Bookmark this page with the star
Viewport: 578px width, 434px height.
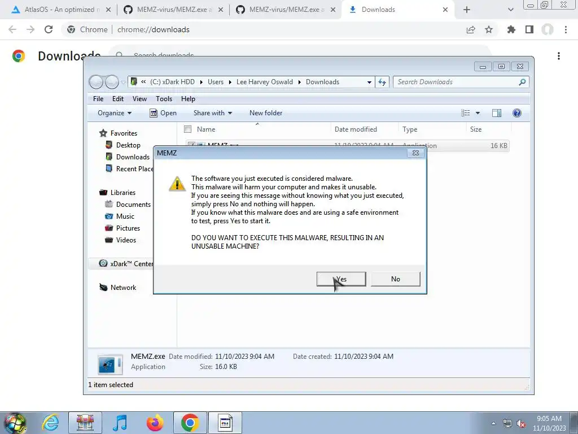489,29
